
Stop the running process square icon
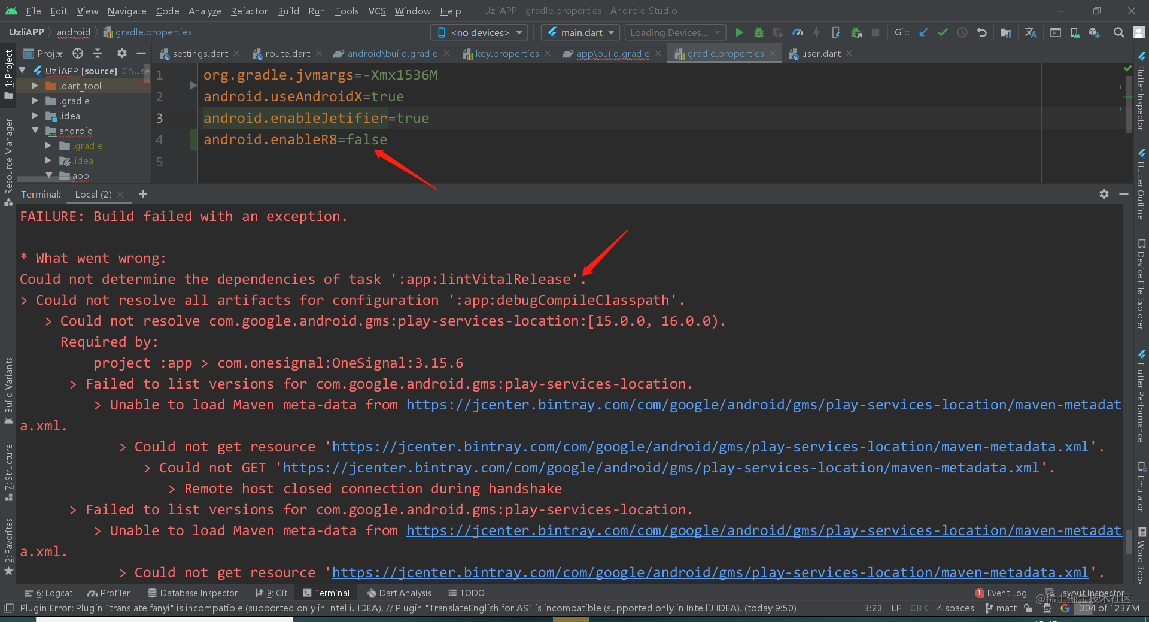pos(876,32)
